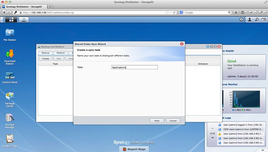Select Backup and Restore taskbar icon
The width and height of the screenshot is (268, 152).
point(24,19)
